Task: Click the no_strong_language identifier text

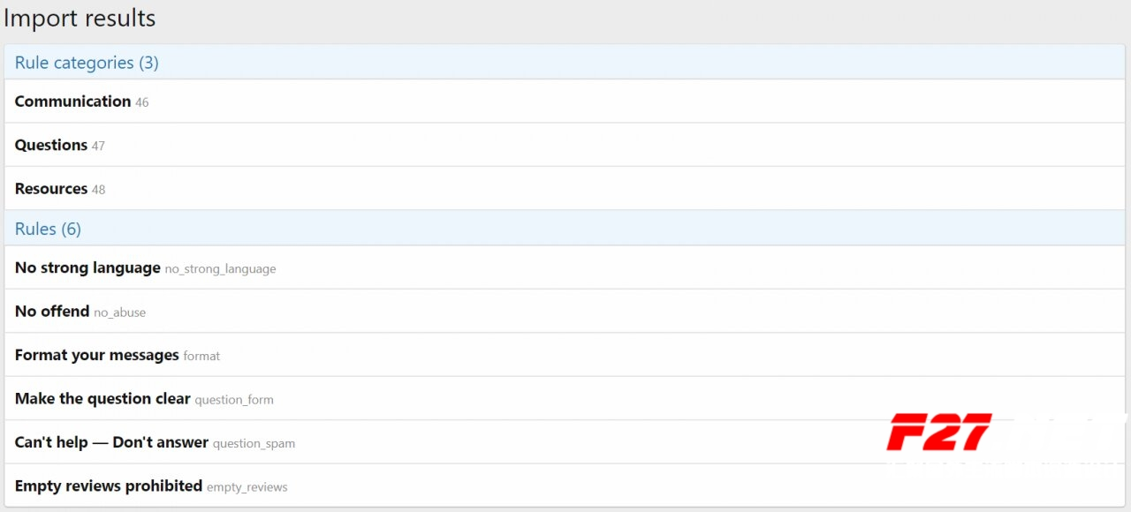Action: tap(220, 269)
